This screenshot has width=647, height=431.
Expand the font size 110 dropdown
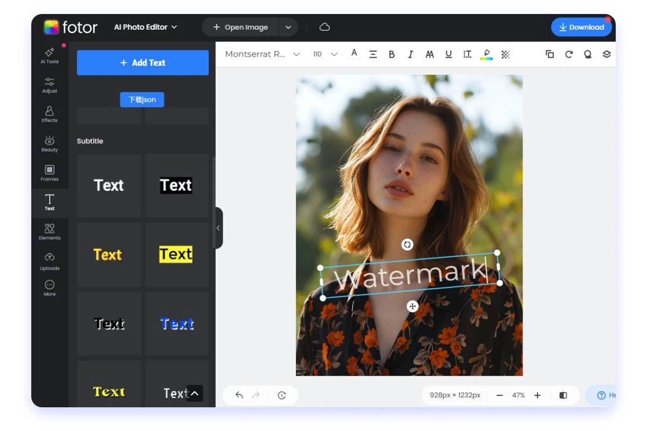[324, 54]
